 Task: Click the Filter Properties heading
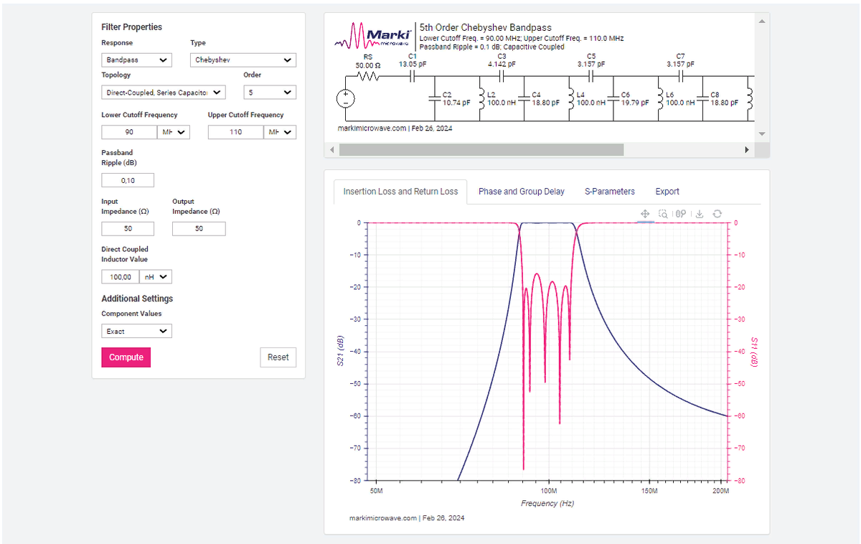click(x=132, y=27)
